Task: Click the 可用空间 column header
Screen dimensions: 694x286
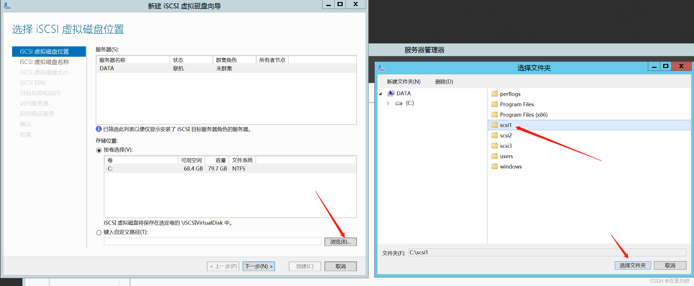Action: click(x=191, y=160)
